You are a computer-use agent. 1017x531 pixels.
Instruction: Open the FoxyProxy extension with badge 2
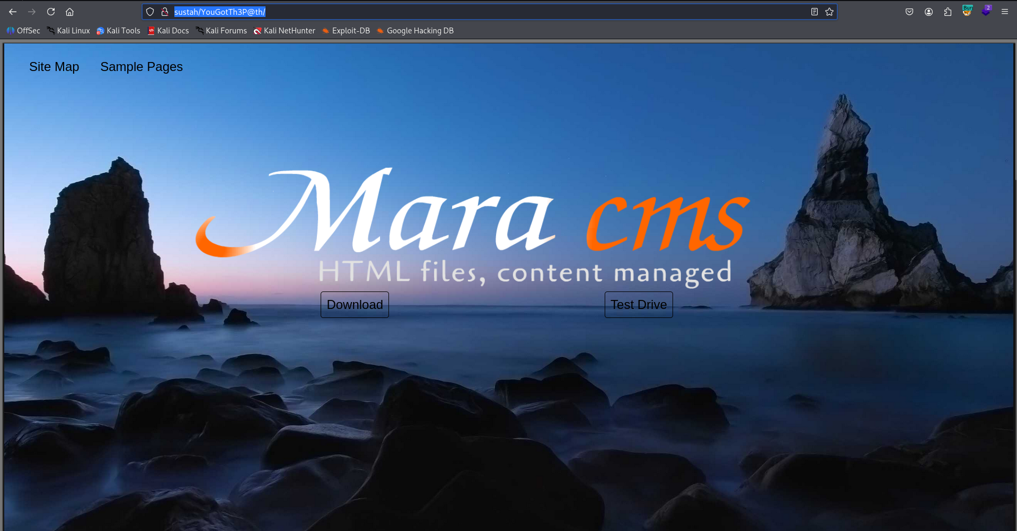pyautogui.click(x=986, y=11)
